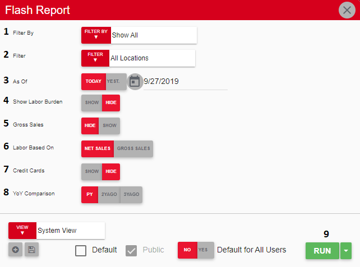This screenshot has width=360, height=267.
Task: Select 3YAGO for YoY Comparison
Action: coord(131,195)
